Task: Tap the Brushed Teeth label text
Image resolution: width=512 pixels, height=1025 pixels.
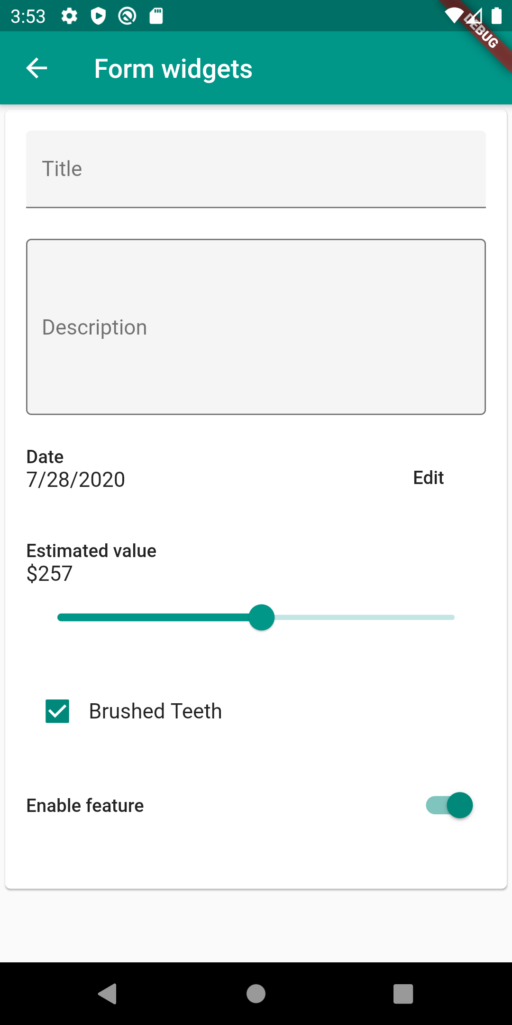Action: tap(155, 711)
